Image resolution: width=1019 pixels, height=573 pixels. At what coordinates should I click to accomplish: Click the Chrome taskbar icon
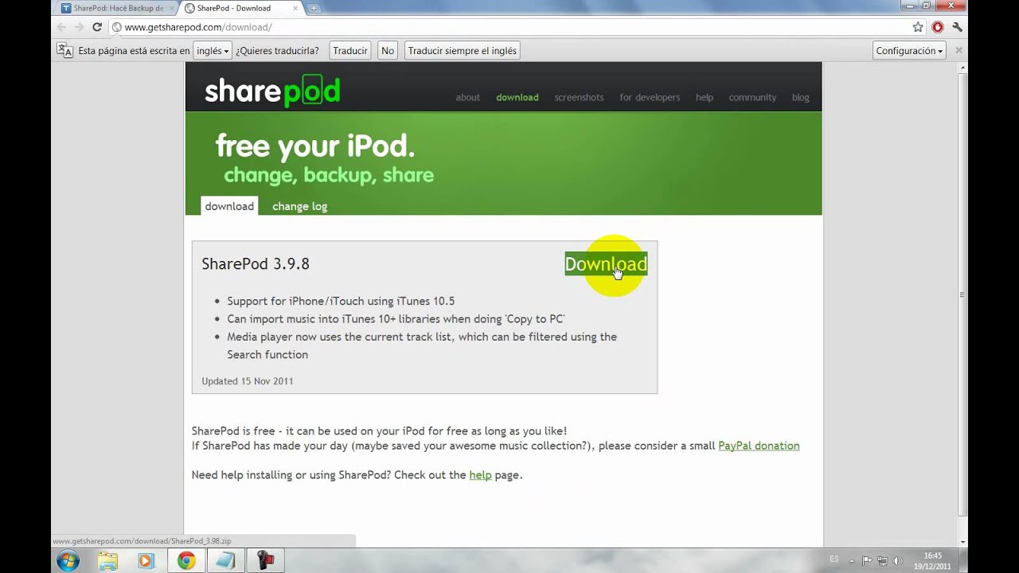pyautogui.click(x=186, y=561)
